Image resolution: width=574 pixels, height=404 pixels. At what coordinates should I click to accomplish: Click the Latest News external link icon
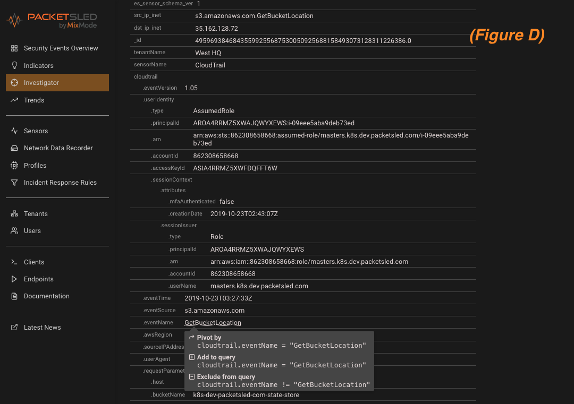coord(14,327)
